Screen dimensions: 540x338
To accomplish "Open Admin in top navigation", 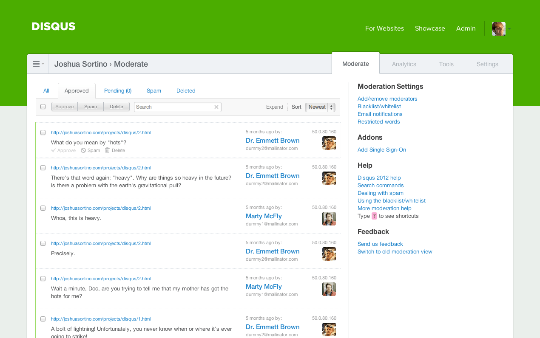I will [x=466, y=28].
